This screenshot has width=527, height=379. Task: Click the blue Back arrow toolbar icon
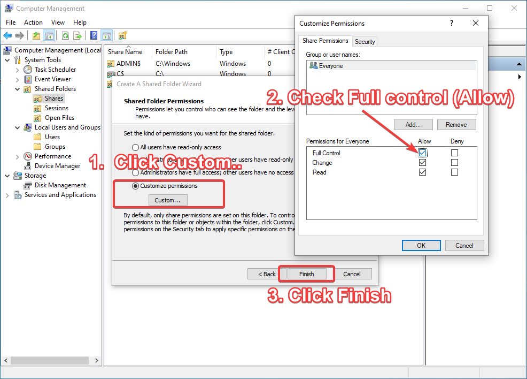point(7,35)
